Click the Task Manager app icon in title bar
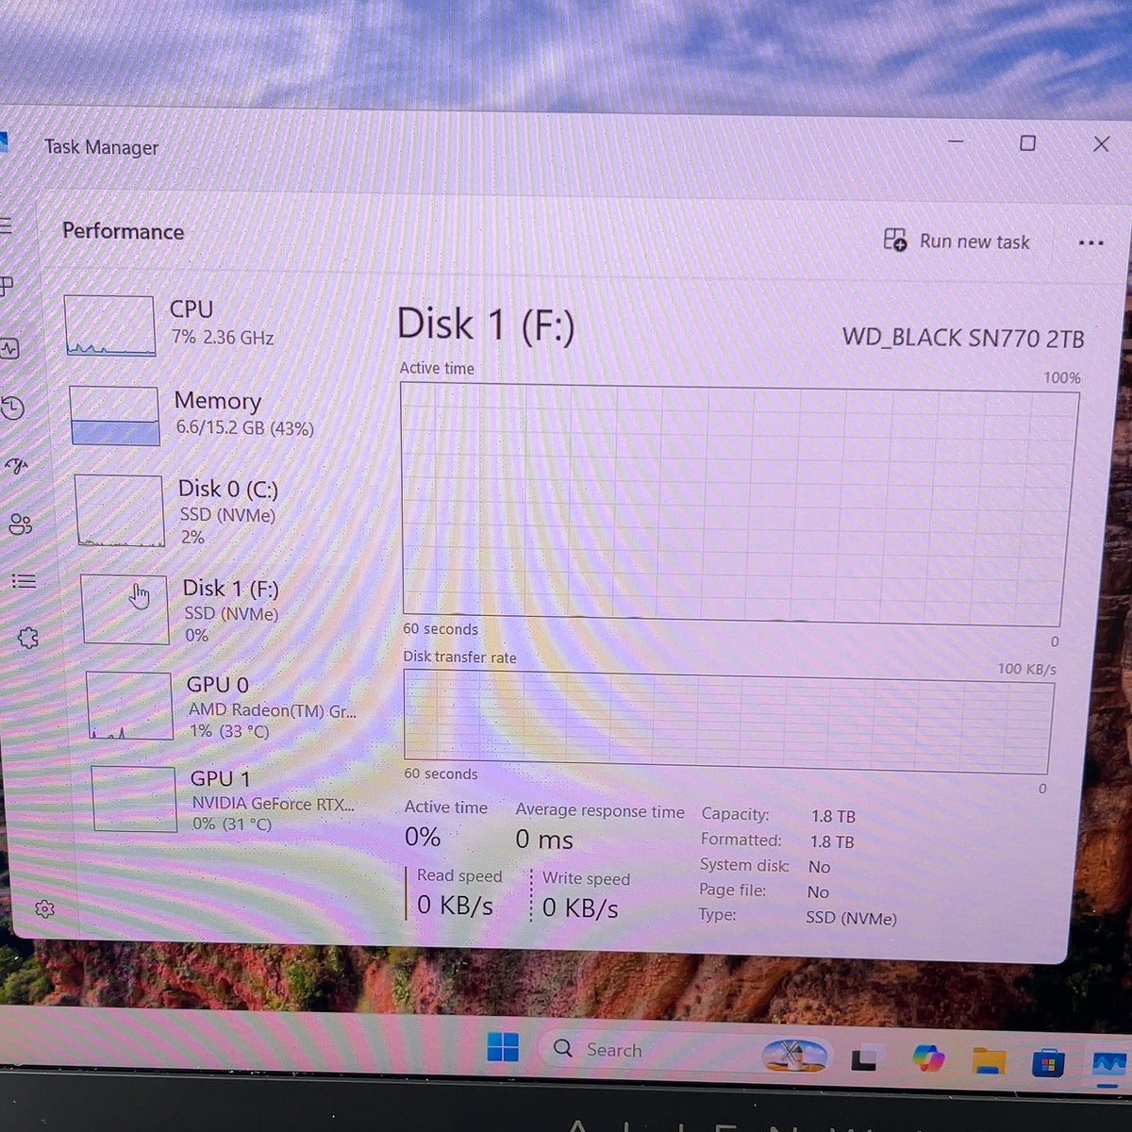Screen dimensions: 1132x1132 click(3, 141)
